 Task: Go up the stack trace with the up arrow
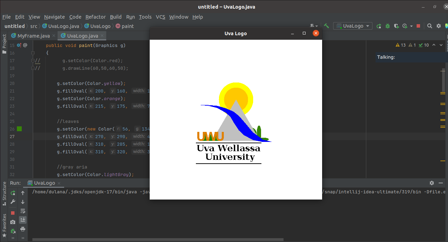pos(23,193)
